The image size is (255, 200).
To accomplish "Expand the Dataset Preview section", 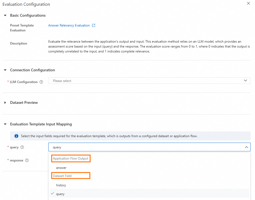I will pyautogui.click(x=5, y=102).
